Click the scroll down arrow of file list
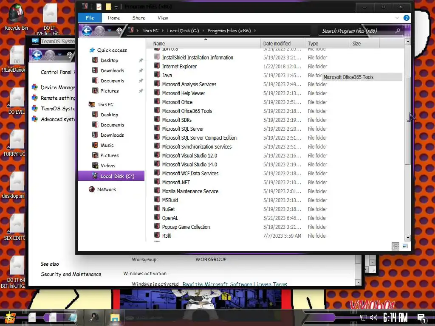 [x=407, y=238]
